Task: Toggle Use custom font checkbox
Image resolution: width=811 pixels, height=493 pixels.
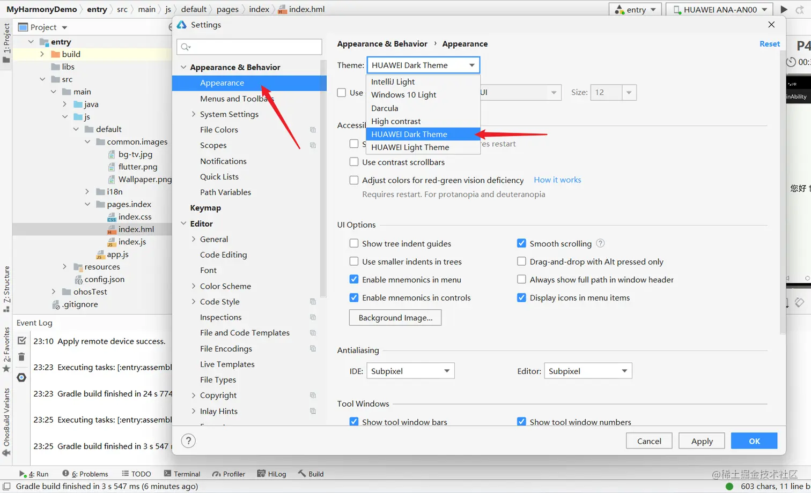Action: pos(341,92)
